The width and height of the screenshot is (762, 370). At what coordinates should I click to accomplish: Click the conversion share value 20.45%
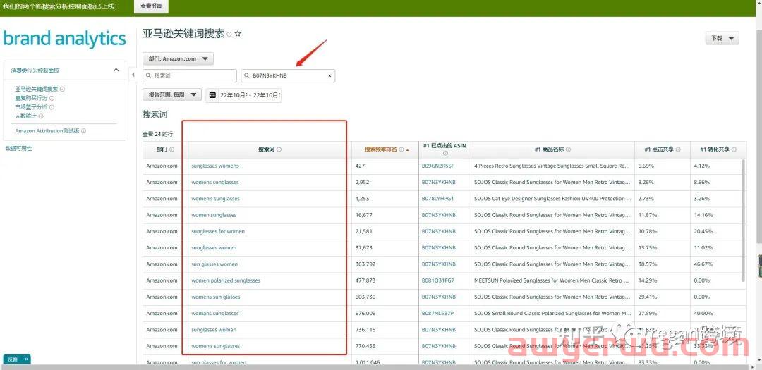click(x=702, y=232)
